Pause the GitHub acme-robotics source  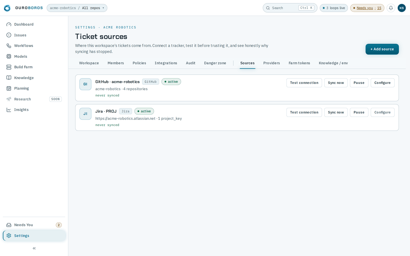[x=359, y=83]
